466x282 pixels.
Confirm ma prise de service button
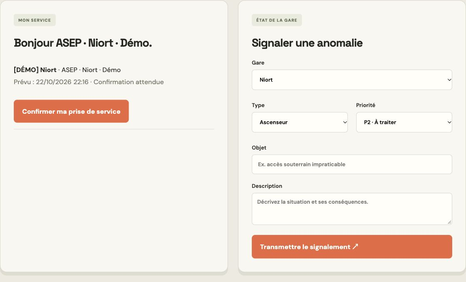click(x=71, y=111)
